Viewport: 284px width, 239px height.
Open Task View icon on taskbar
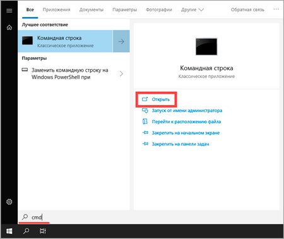(43, 231)
